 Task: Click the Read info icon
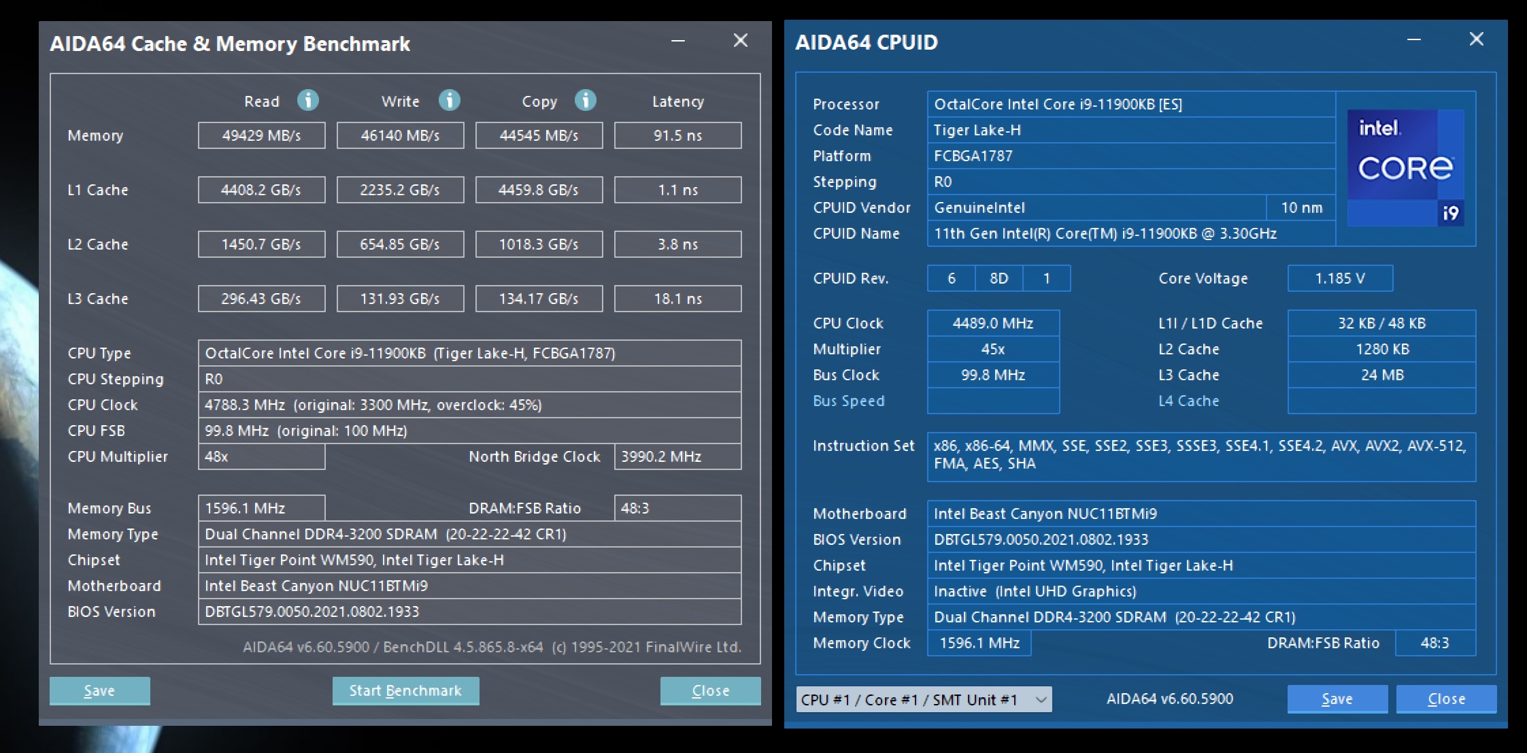(x=308, y=101)
